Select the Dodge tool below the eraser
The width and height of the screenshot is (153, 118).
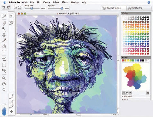click(4, 29)
